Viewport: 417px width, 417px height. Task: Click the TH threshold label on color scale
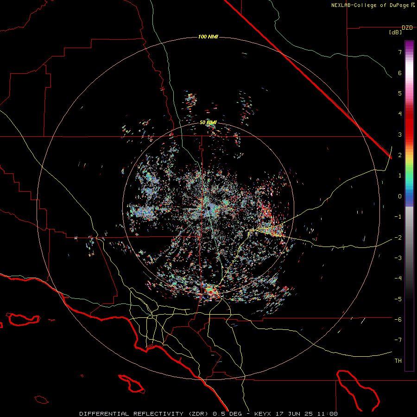tap(398, 361)
